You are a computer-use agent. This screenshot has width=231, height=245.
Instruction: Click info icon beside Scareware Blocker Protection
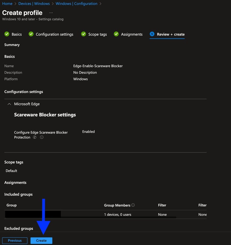pos(42,137)
